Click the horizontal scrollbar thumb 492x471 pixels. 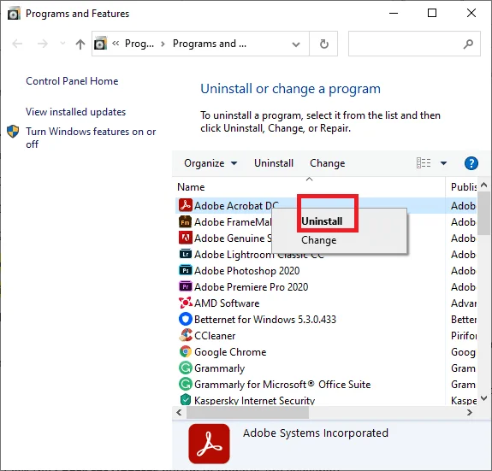coord(247,413)
